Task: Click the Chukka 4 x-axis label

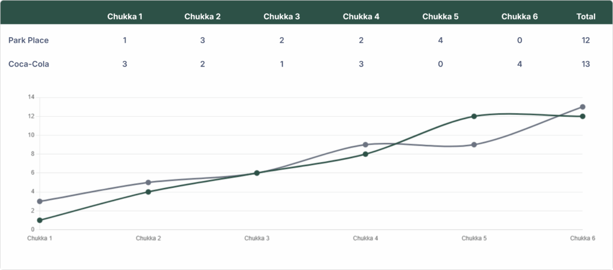Action: coord(365,238)
